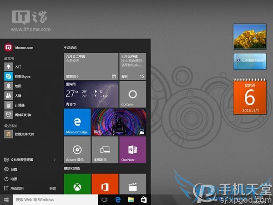Open the Store from the taskbar
Image resolution: width=273 pixels, height=205 pixels.
pyautogui.click(x=144, y=200)
